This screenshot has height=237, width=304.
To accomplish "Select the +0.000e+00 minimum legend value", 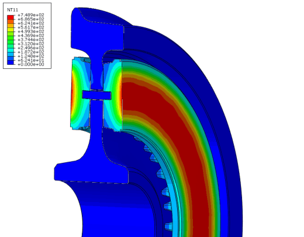I will [31, 64].
